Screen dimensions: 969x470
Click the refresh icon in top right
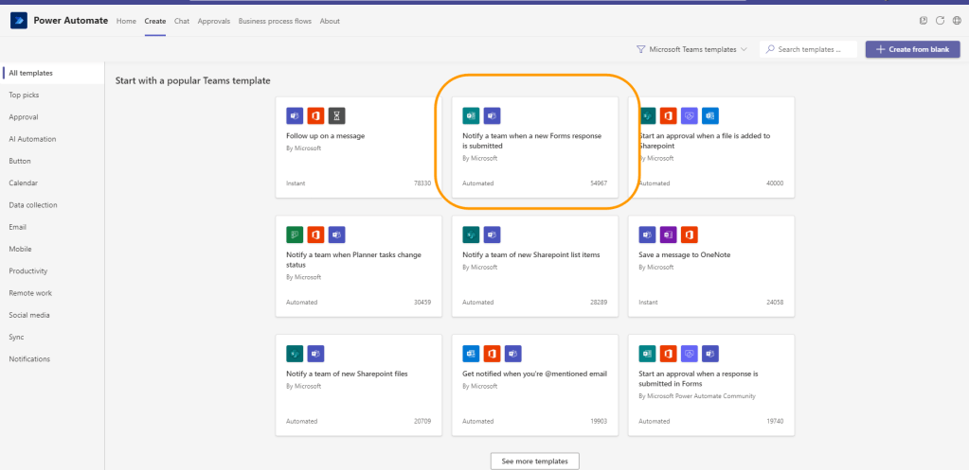pos(941,21)
